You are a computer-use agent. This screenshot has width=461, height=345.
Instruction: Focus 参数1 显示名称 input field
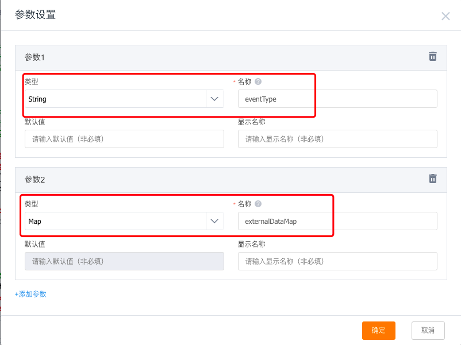point(337,139)
